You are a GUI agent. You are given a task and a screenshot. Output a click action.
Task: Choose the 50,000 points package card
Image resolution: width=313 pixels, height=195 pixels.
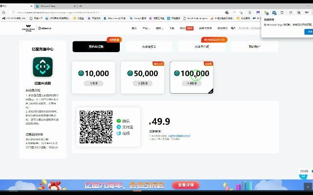point(142,78)
